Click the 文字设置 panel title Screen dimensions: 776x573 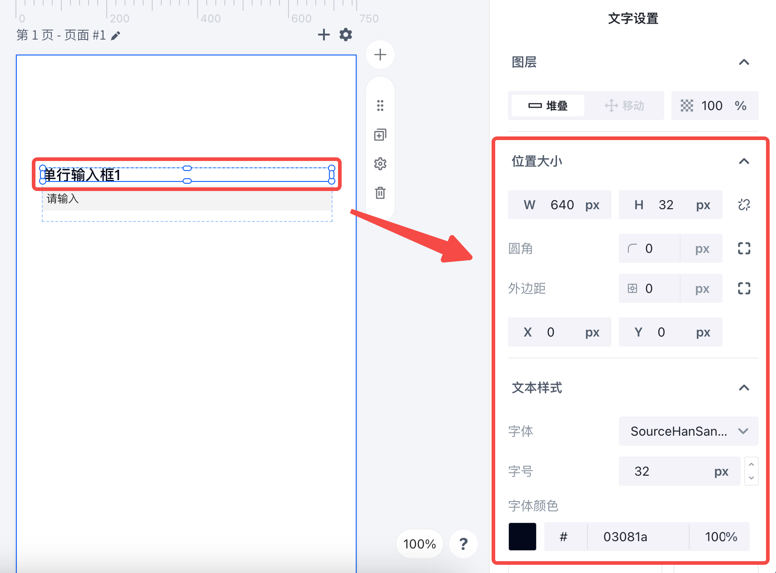coord(633,19)
